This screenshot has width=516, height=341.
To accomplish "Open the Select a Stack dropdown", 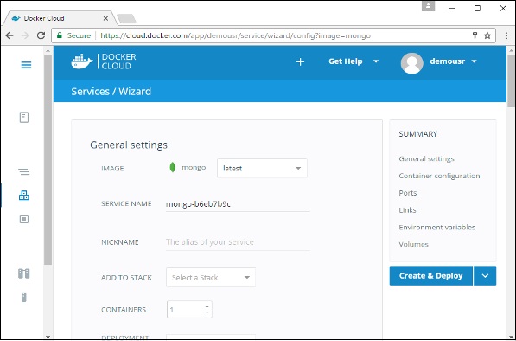I will coord(211,278).
